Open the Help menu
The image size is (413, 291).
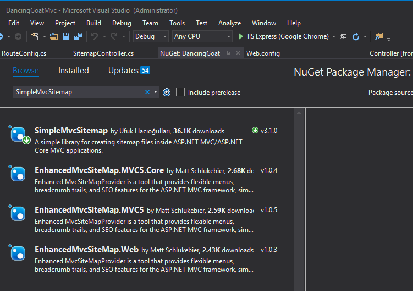tap(294, 23)
